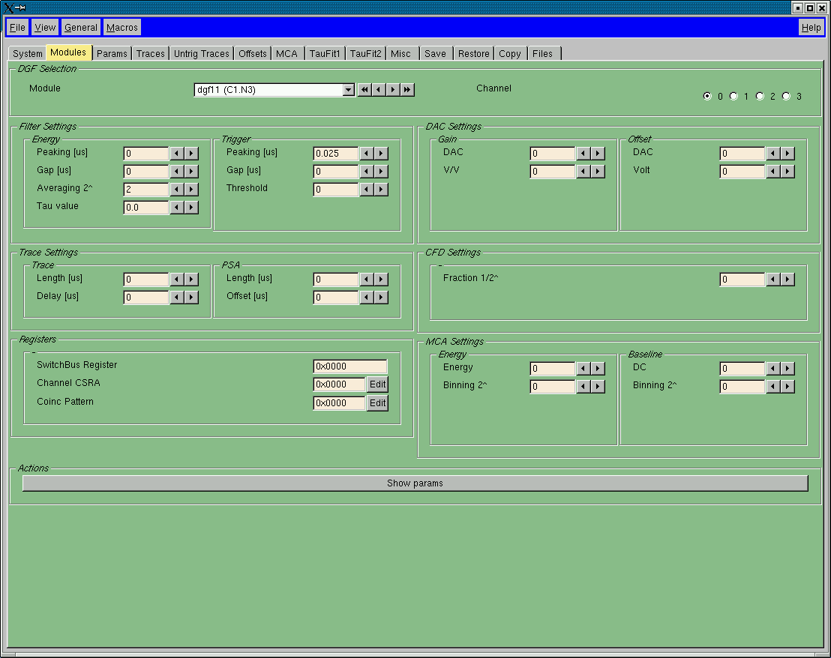Switch to the TauFit1 tab

tap(325, 53)
